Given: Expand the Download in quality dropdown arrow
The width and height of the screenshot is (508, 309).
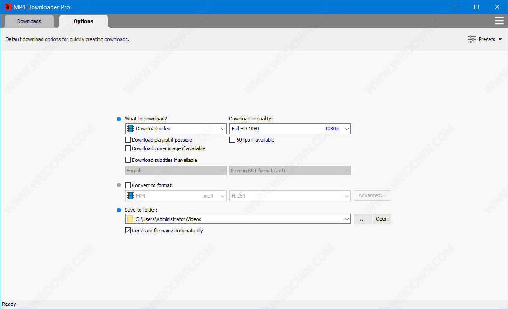Looking at the screenshot, I should tap(346, 129).
